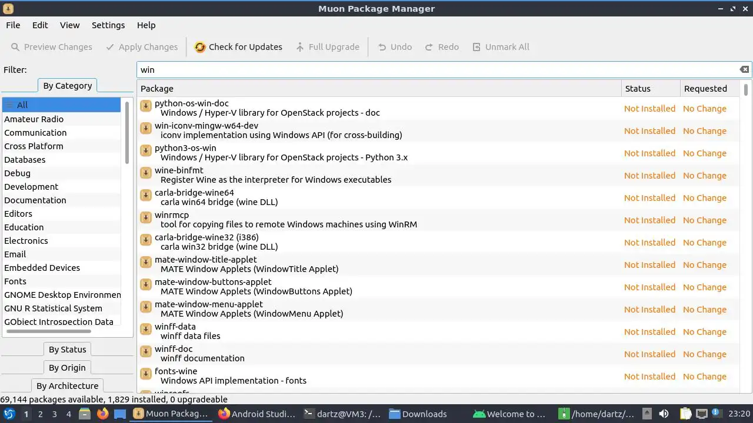This screenshot has width=753, height=423.
Task: Switch to the Android Studio taskbar window
Action: coord(257,414)
